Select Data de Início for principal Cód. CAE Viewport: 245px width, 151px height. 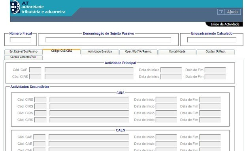(x=171, y=70)
